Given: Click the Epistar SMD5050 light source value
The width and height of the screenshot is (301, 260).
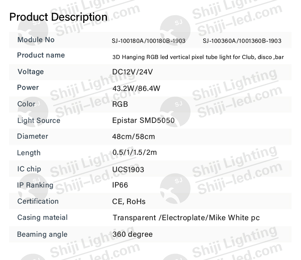Looking at the screenshot, I should click(x=143, y=120).
